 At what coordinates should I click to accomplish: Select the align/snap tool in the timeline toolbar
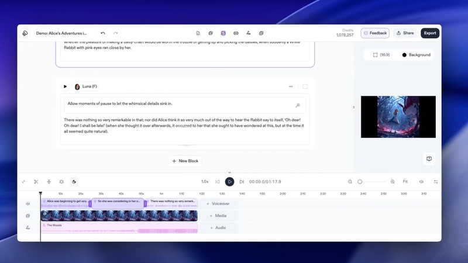point(49,182)
